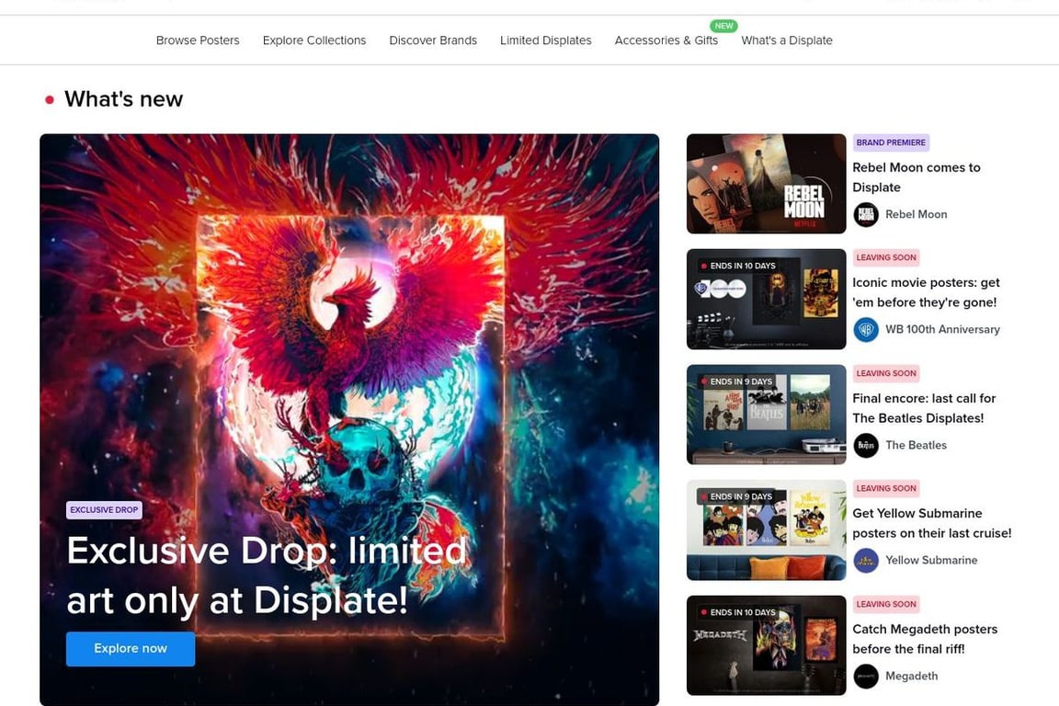Select the Rebel Moon brand icon
The image size is (1059, 706).
coord(865,214)
